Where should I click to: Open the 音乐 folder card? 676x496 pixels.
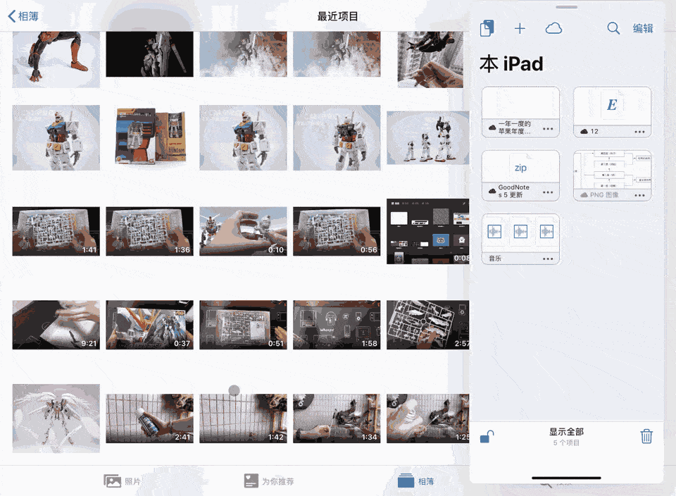tap(520, 239)
